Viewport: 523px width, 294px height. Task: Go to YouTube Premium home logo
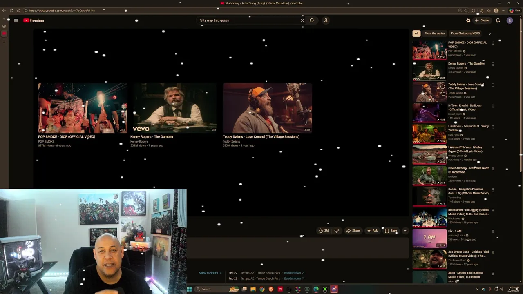pos(34,20)
